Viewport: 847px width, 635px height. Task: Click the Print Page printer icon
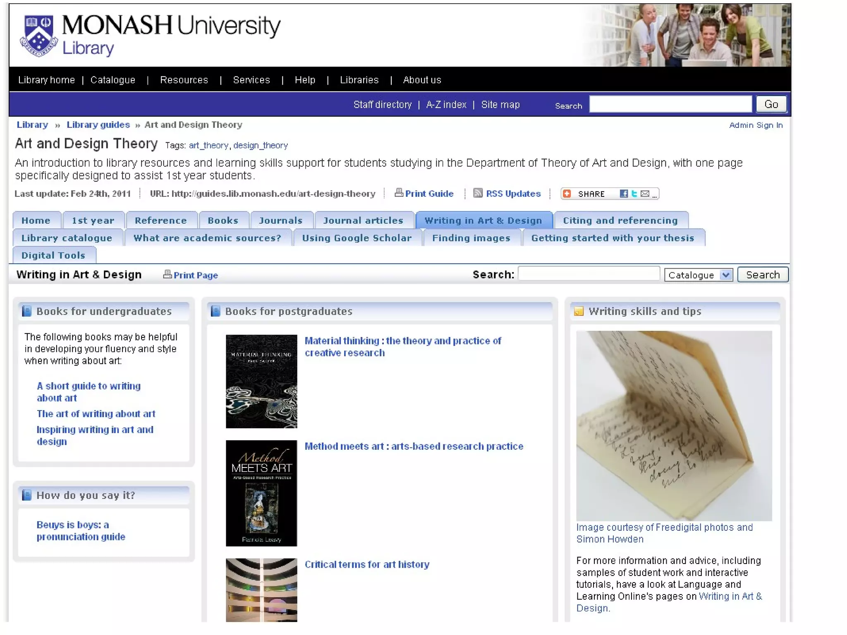click(167, 275)
